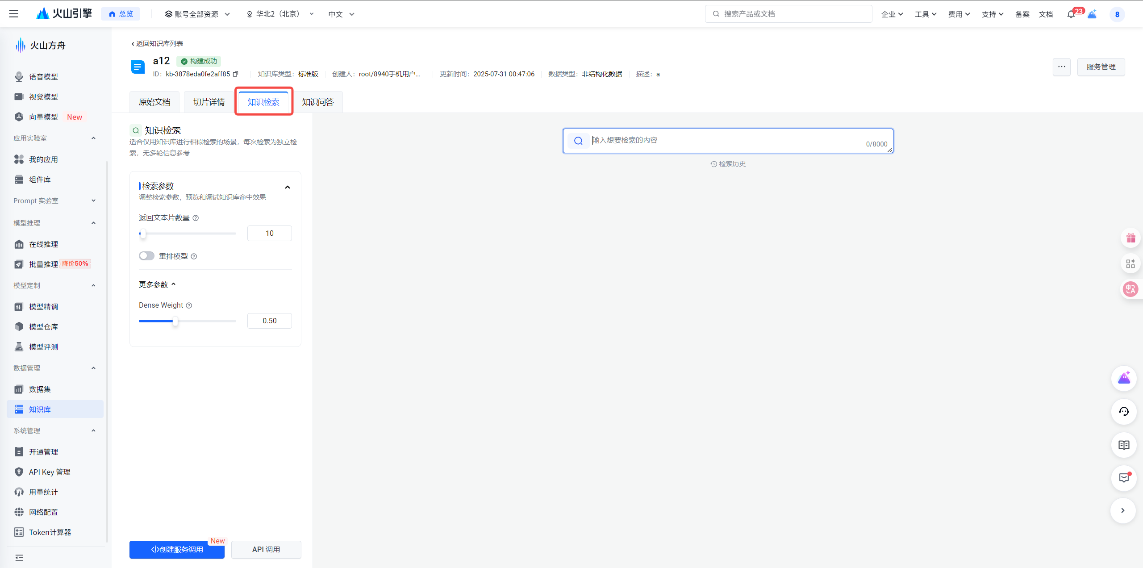Copy the knowledge base ID
The width and height of the screenshot is (1143, 568).
coord(236,74)
